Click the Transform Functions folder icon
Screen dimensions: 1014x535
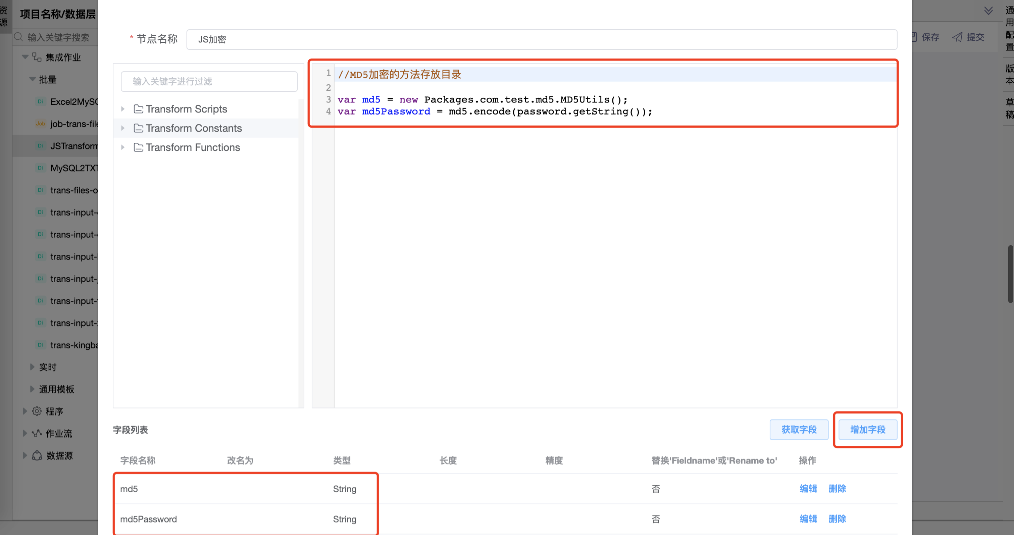point(138,147)
